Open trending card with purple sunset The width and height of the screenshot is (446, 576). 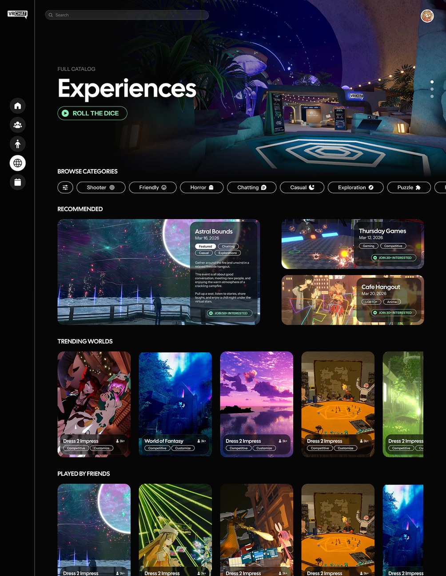pyautogui.click(x=257, y=404)
